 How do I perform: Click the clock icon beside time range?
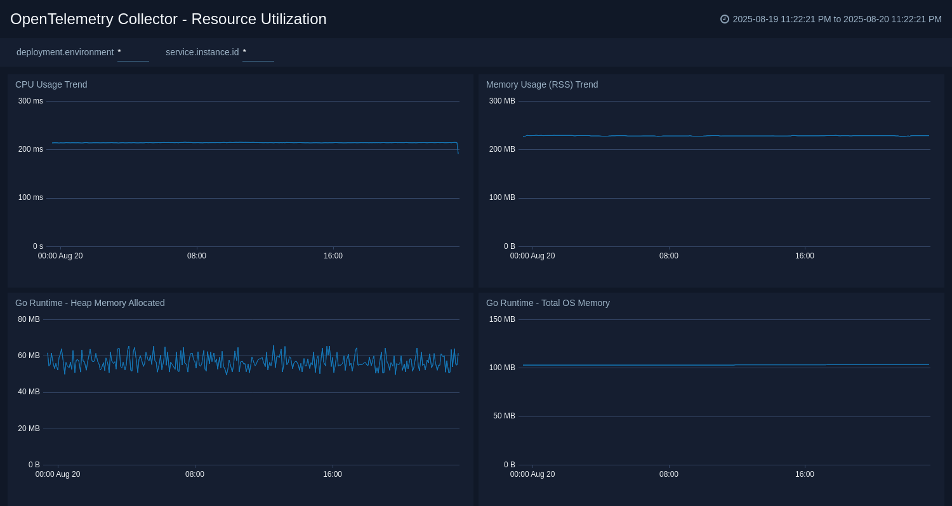pyautogui.click(x=725, y=19)
